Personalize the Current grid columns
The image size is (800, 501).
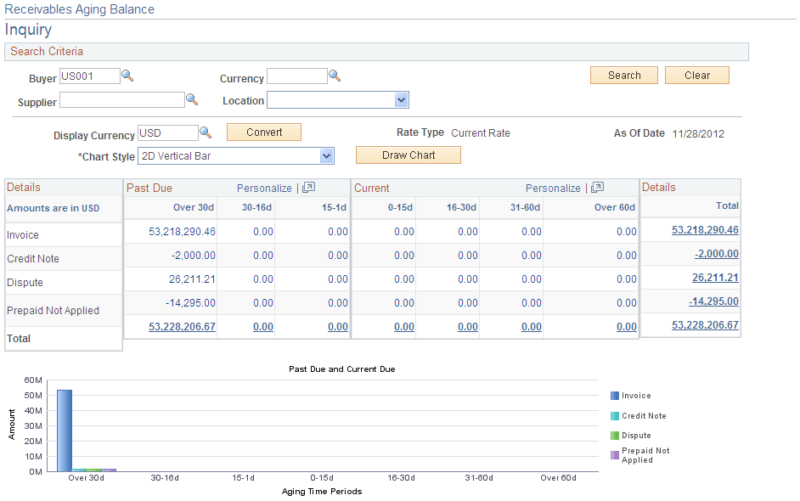coord(553,188)
